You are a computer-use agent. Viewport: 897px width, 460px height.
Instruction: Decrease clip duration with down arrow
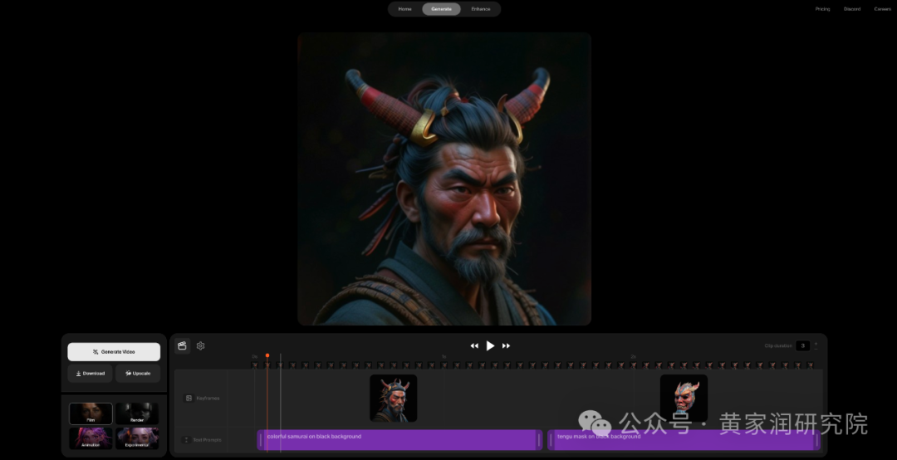(x=816, y=349)
